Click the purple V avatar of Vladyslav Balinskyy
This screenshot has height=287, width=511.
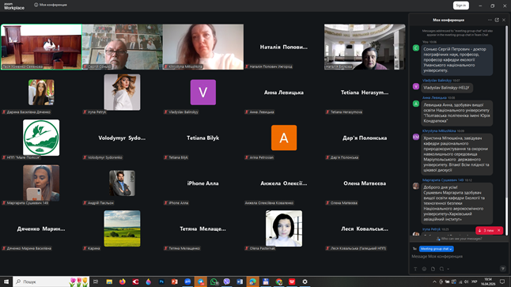[203, 93]
